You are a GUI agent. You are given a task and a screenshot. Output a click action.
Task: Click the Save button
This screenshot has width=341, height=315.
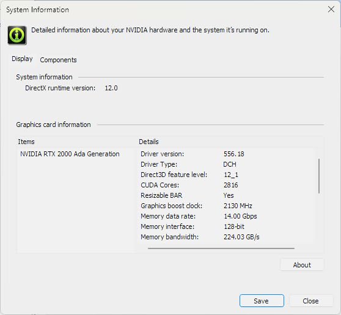[262, 301]
